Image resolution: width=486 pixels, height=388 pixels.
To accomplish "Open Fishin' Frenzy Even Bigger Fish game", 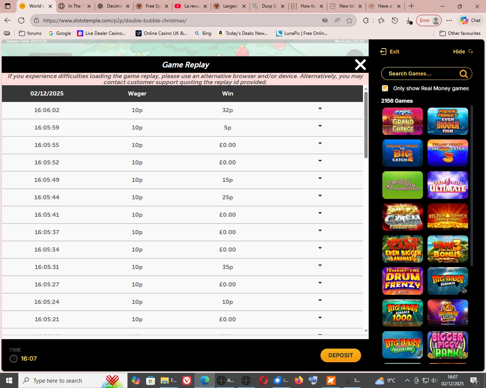I will click(448, 121).
